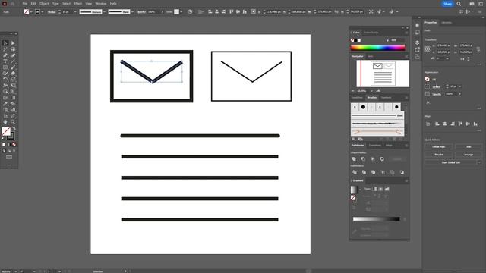Click the Exclude shape mode icon
Image resolution: width=486 pixels, height=273 pixels.
[382, 159]
